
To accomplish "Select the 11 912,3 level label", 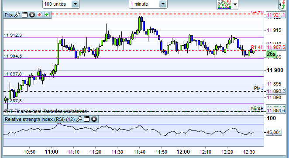I will 13,35.
